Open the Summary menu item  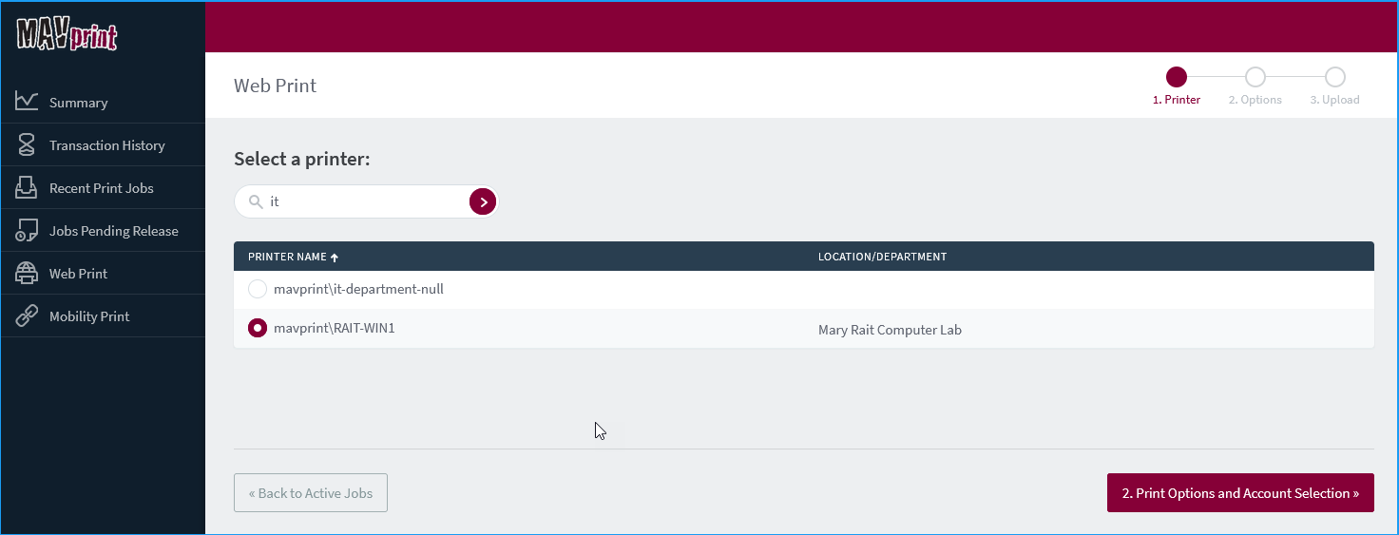tap(79, 103)
